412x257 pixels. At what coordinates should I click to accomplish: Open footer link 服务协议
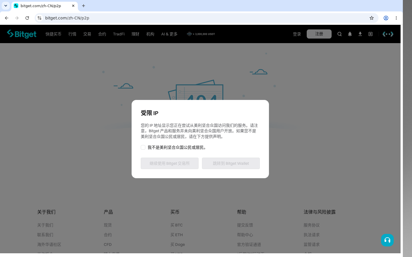tap(312, 225)
